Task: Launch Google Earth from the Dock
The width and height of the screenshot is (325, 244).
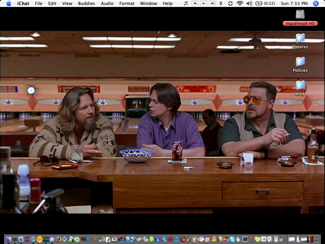Action: point(133,239)
